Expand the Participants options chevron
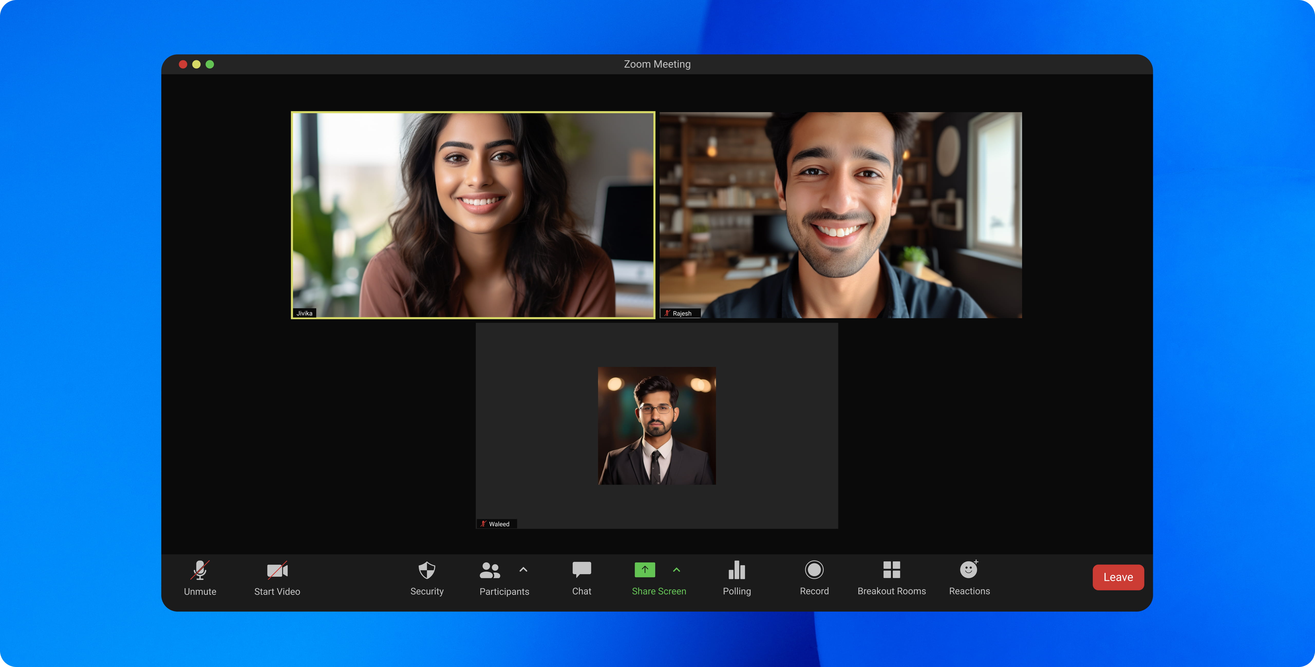The image size is (1315, 667). click(x=523, y=570)
